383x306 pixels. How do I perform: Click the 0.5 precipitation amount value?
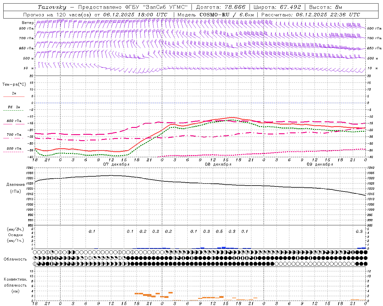219,231
